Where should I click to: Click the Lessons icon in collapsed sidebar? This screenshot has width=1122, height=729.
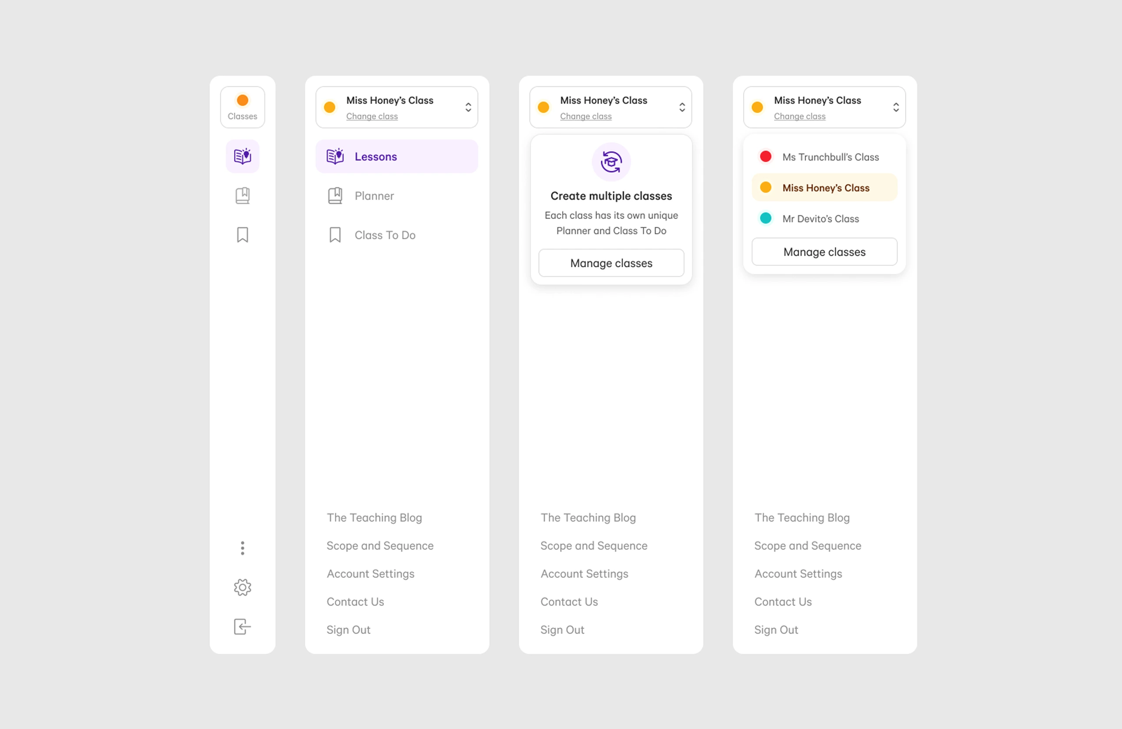point(242,156)
